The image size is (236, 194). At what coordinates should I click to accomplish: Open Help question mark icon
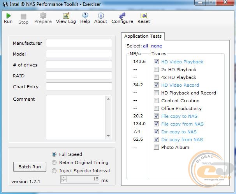coord(85,16)
